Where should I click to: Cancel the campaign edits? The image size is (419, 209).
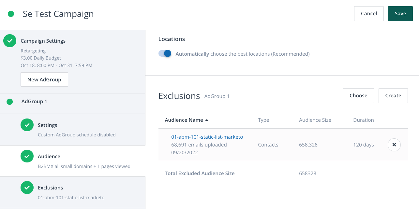[369, 14]
